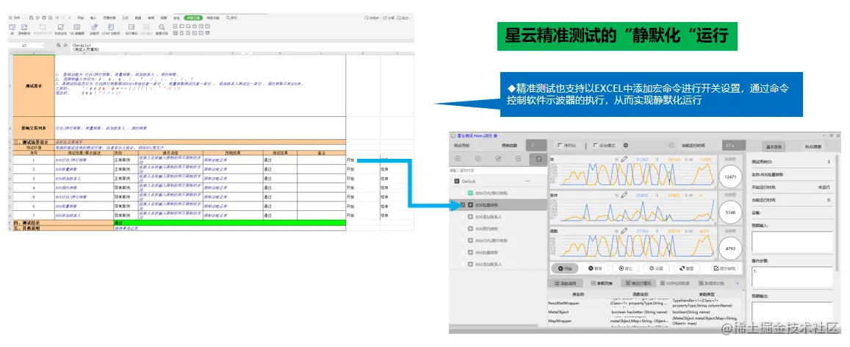850x347 pixels.
Task: Click the 5148 message count circle
Action: 730,213
